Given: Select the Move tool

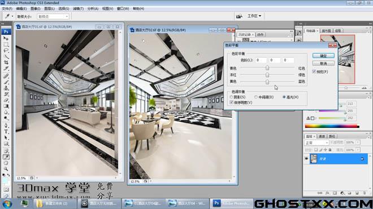Looking at the screenshot, I should (6, 38).
